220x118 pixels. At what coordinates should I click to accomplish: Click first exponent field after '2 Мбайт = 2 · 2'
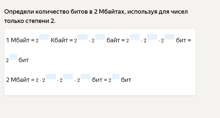[x=51, y=77]
